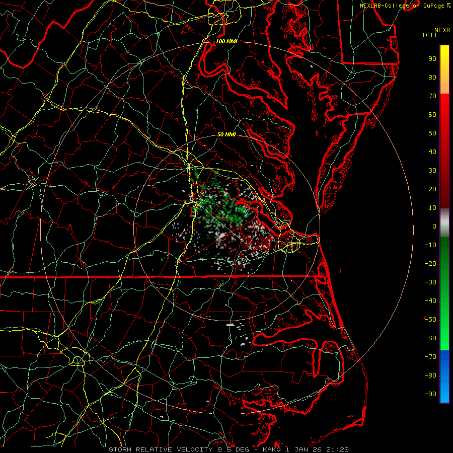Click the "-60" scale label
The image size is (453, 453).
pyautogui.click(x=430, y=338)
